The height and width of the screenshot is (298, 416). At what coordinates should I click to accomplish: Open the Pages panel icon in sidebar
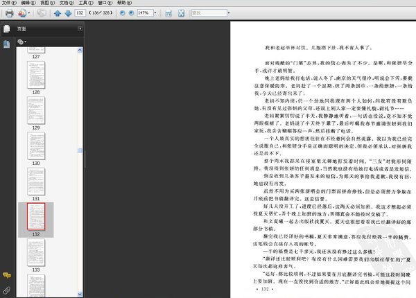pos(6,29)
